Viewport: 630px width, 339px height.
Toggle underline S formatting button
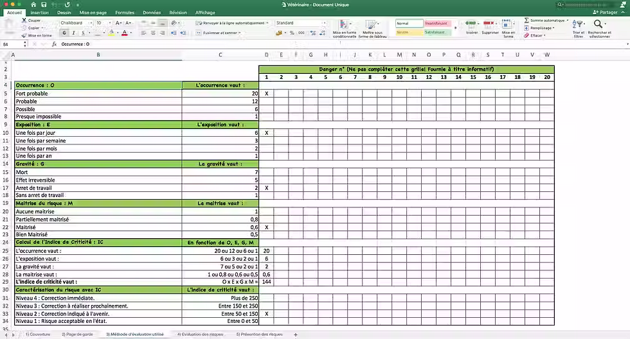(x=83, y=33)
